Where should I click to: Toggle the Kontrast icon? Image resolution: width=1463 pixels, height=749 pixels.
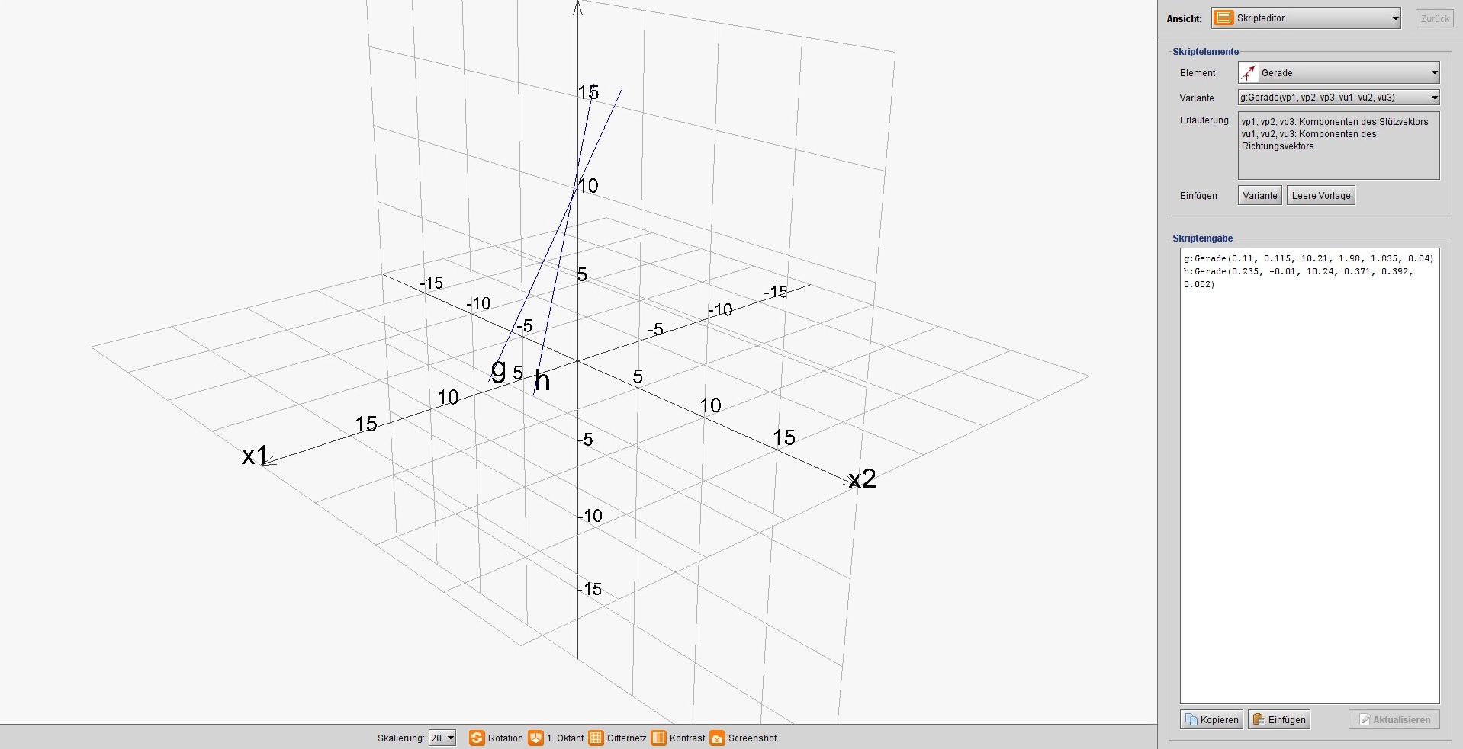(x=658, y=738)
